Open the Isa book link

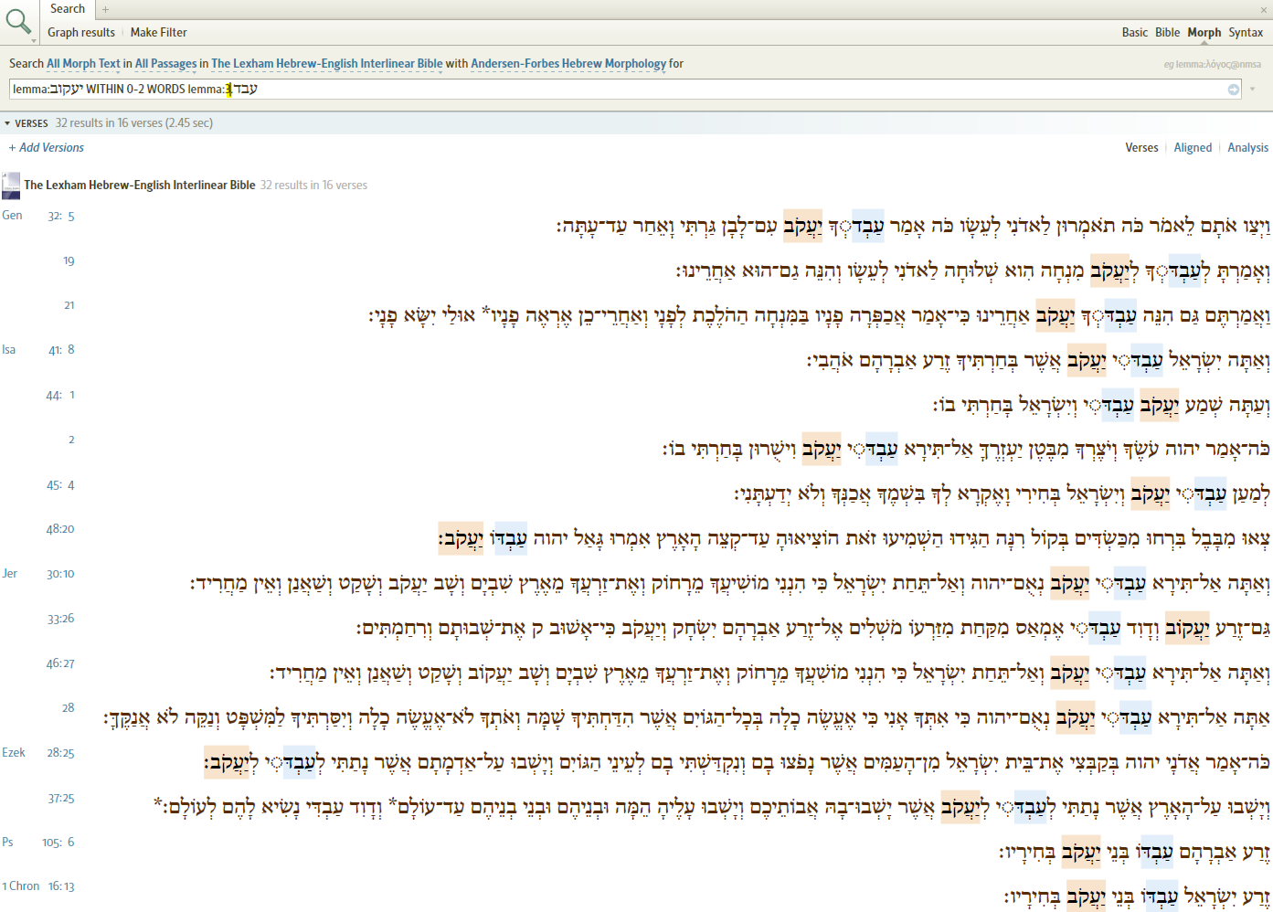point(9,350)
